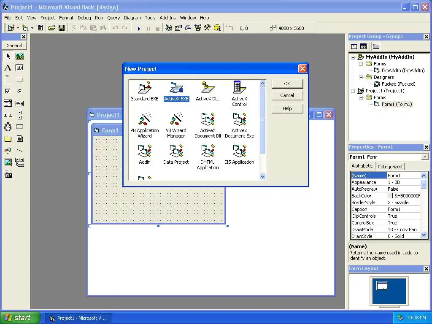Select the Standard EXE project type
432x324 pixels.
point(144,91)
